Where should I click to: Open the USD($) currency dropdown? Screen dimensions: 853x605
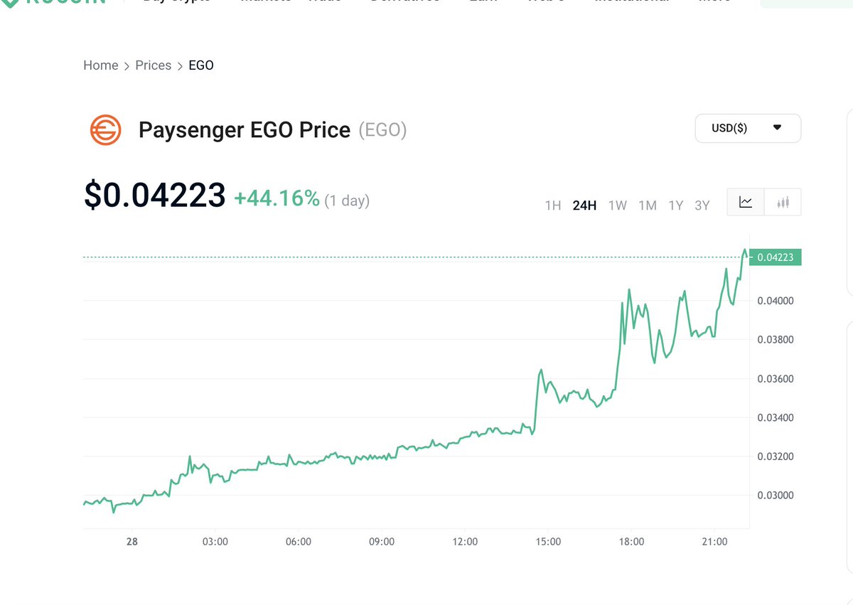tap(748, 129)
